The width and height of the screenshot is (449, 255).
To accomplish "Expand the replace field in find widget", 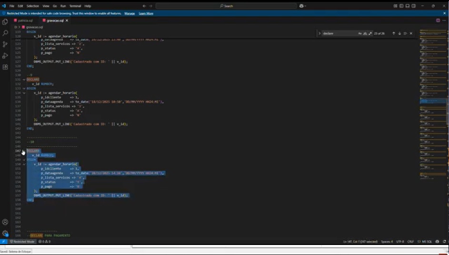I will click(319, 33).
